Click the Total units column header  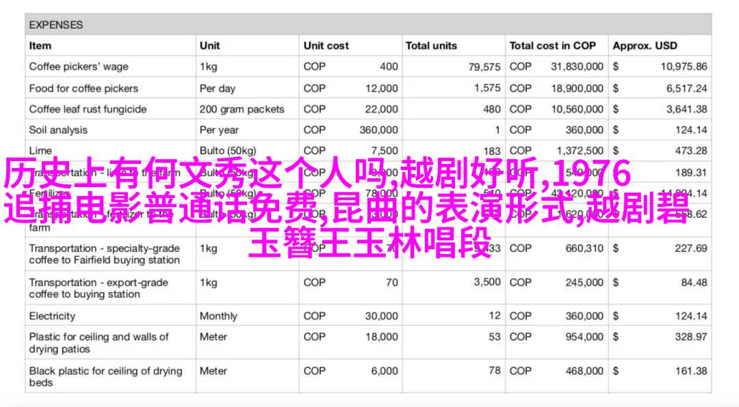431,46
